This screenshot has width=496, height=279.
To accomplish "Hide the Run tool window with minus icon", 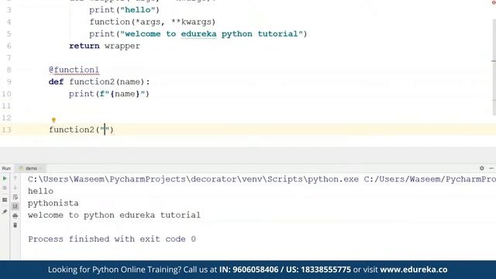I will pyautogui.click(x=491, y=168).
